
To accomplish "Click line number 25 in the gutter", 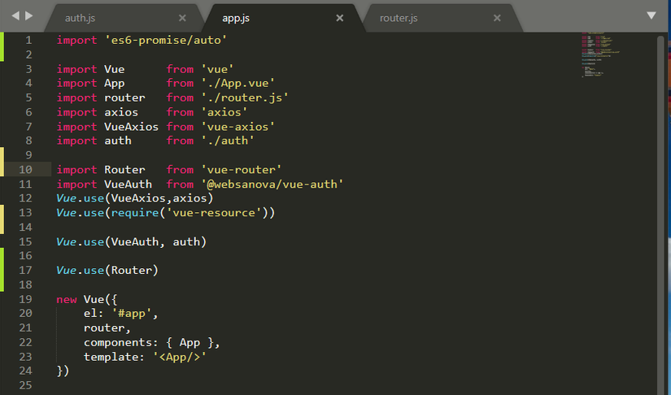I will coord(26,385).
